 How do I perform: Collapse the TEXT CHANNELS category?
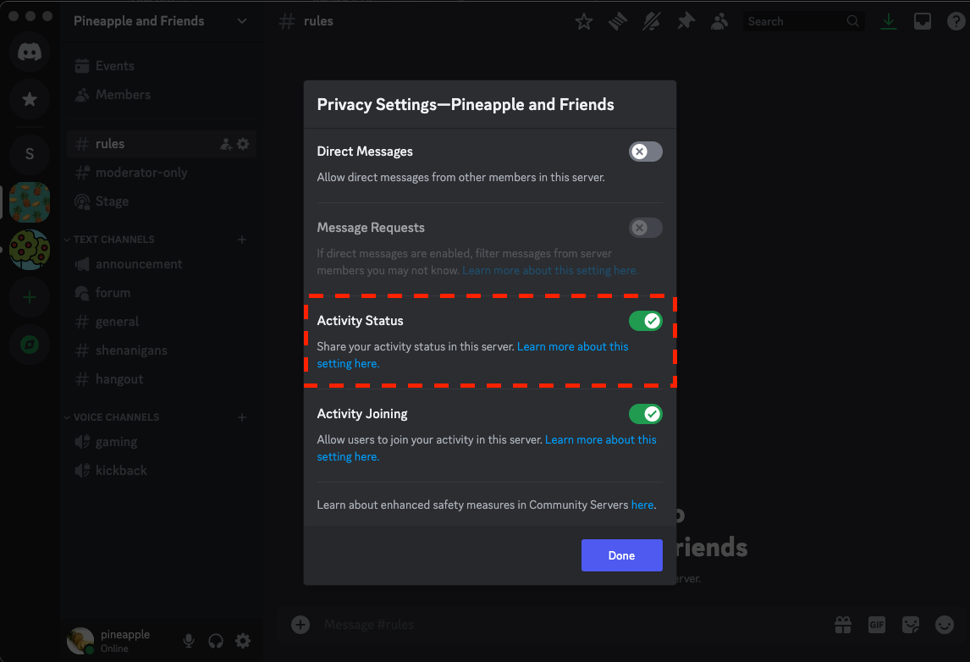point(113,240)
